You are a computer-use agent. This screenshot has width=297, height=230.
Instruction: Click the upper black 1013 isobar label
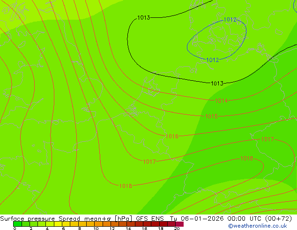(x=143, y=18)
